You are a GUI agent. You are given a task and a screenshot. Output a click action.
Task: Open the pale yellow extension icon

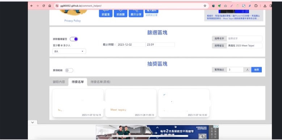pyautogui.click(x=237, y=6)
